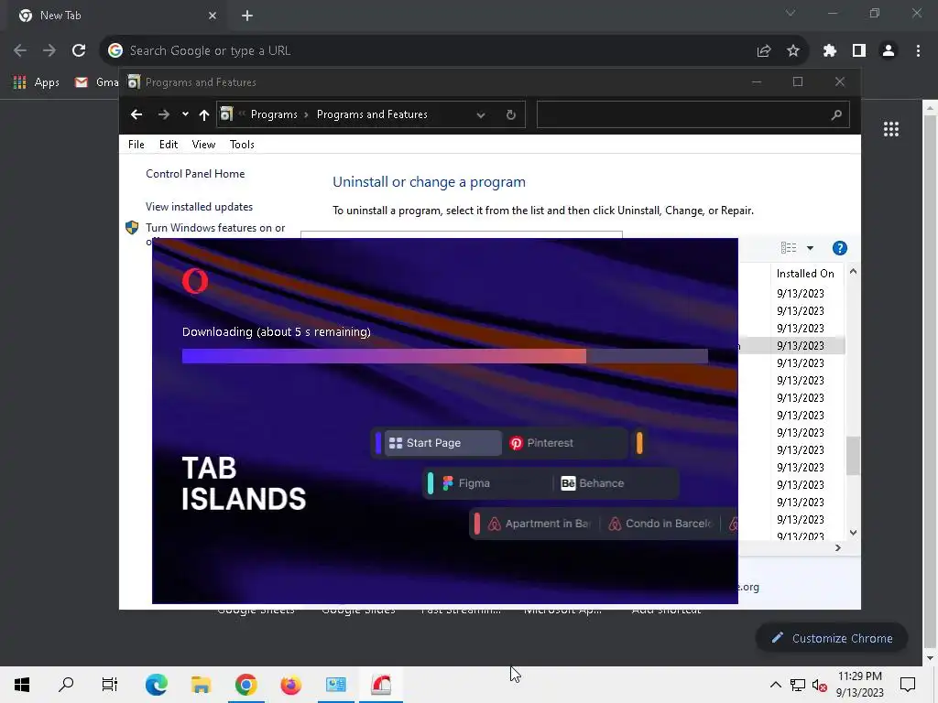The width and height of the screenshot is (938, 703).
Task: Open the Edit menu
Action: coord(169,144)
